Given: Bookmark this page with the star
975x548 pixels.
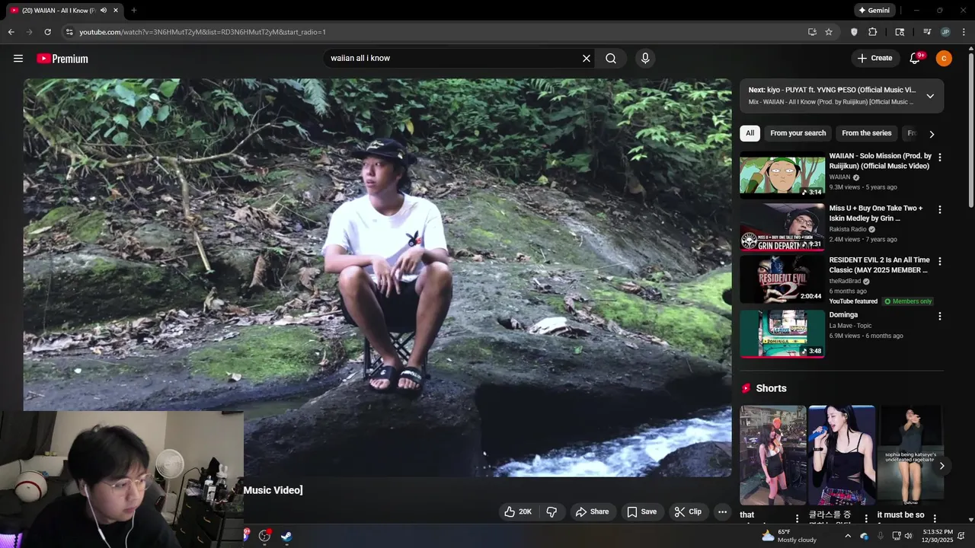Looking at the screenshot, I should pyautogui.click(x=829, y=32).
